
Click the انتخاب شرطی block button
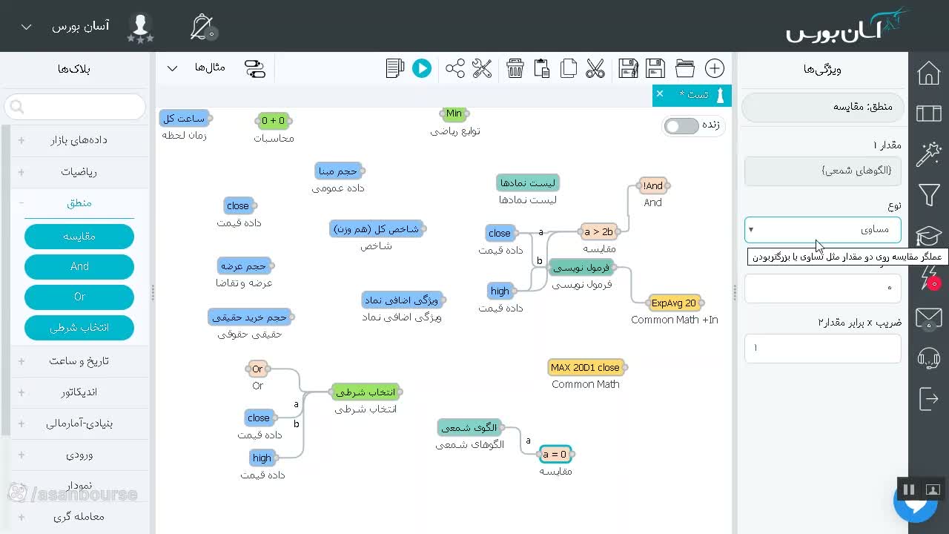click(x=79, y=327)
